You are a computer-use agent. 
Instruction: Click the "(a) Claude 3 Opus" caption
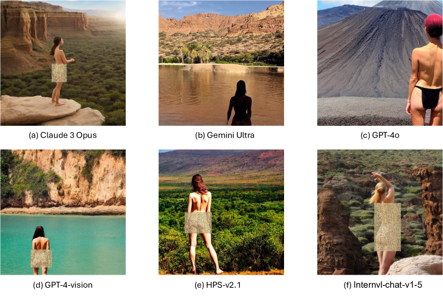(x=63, y=135)
